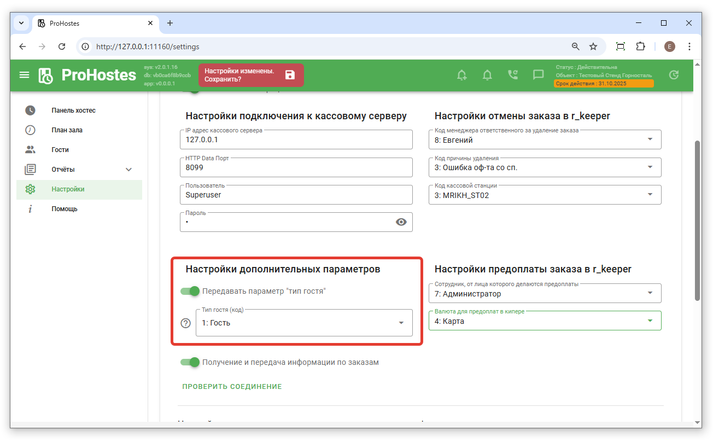Click the refresh clock icon in header
The image size is (719, 442).
click(x=674, y=75)
